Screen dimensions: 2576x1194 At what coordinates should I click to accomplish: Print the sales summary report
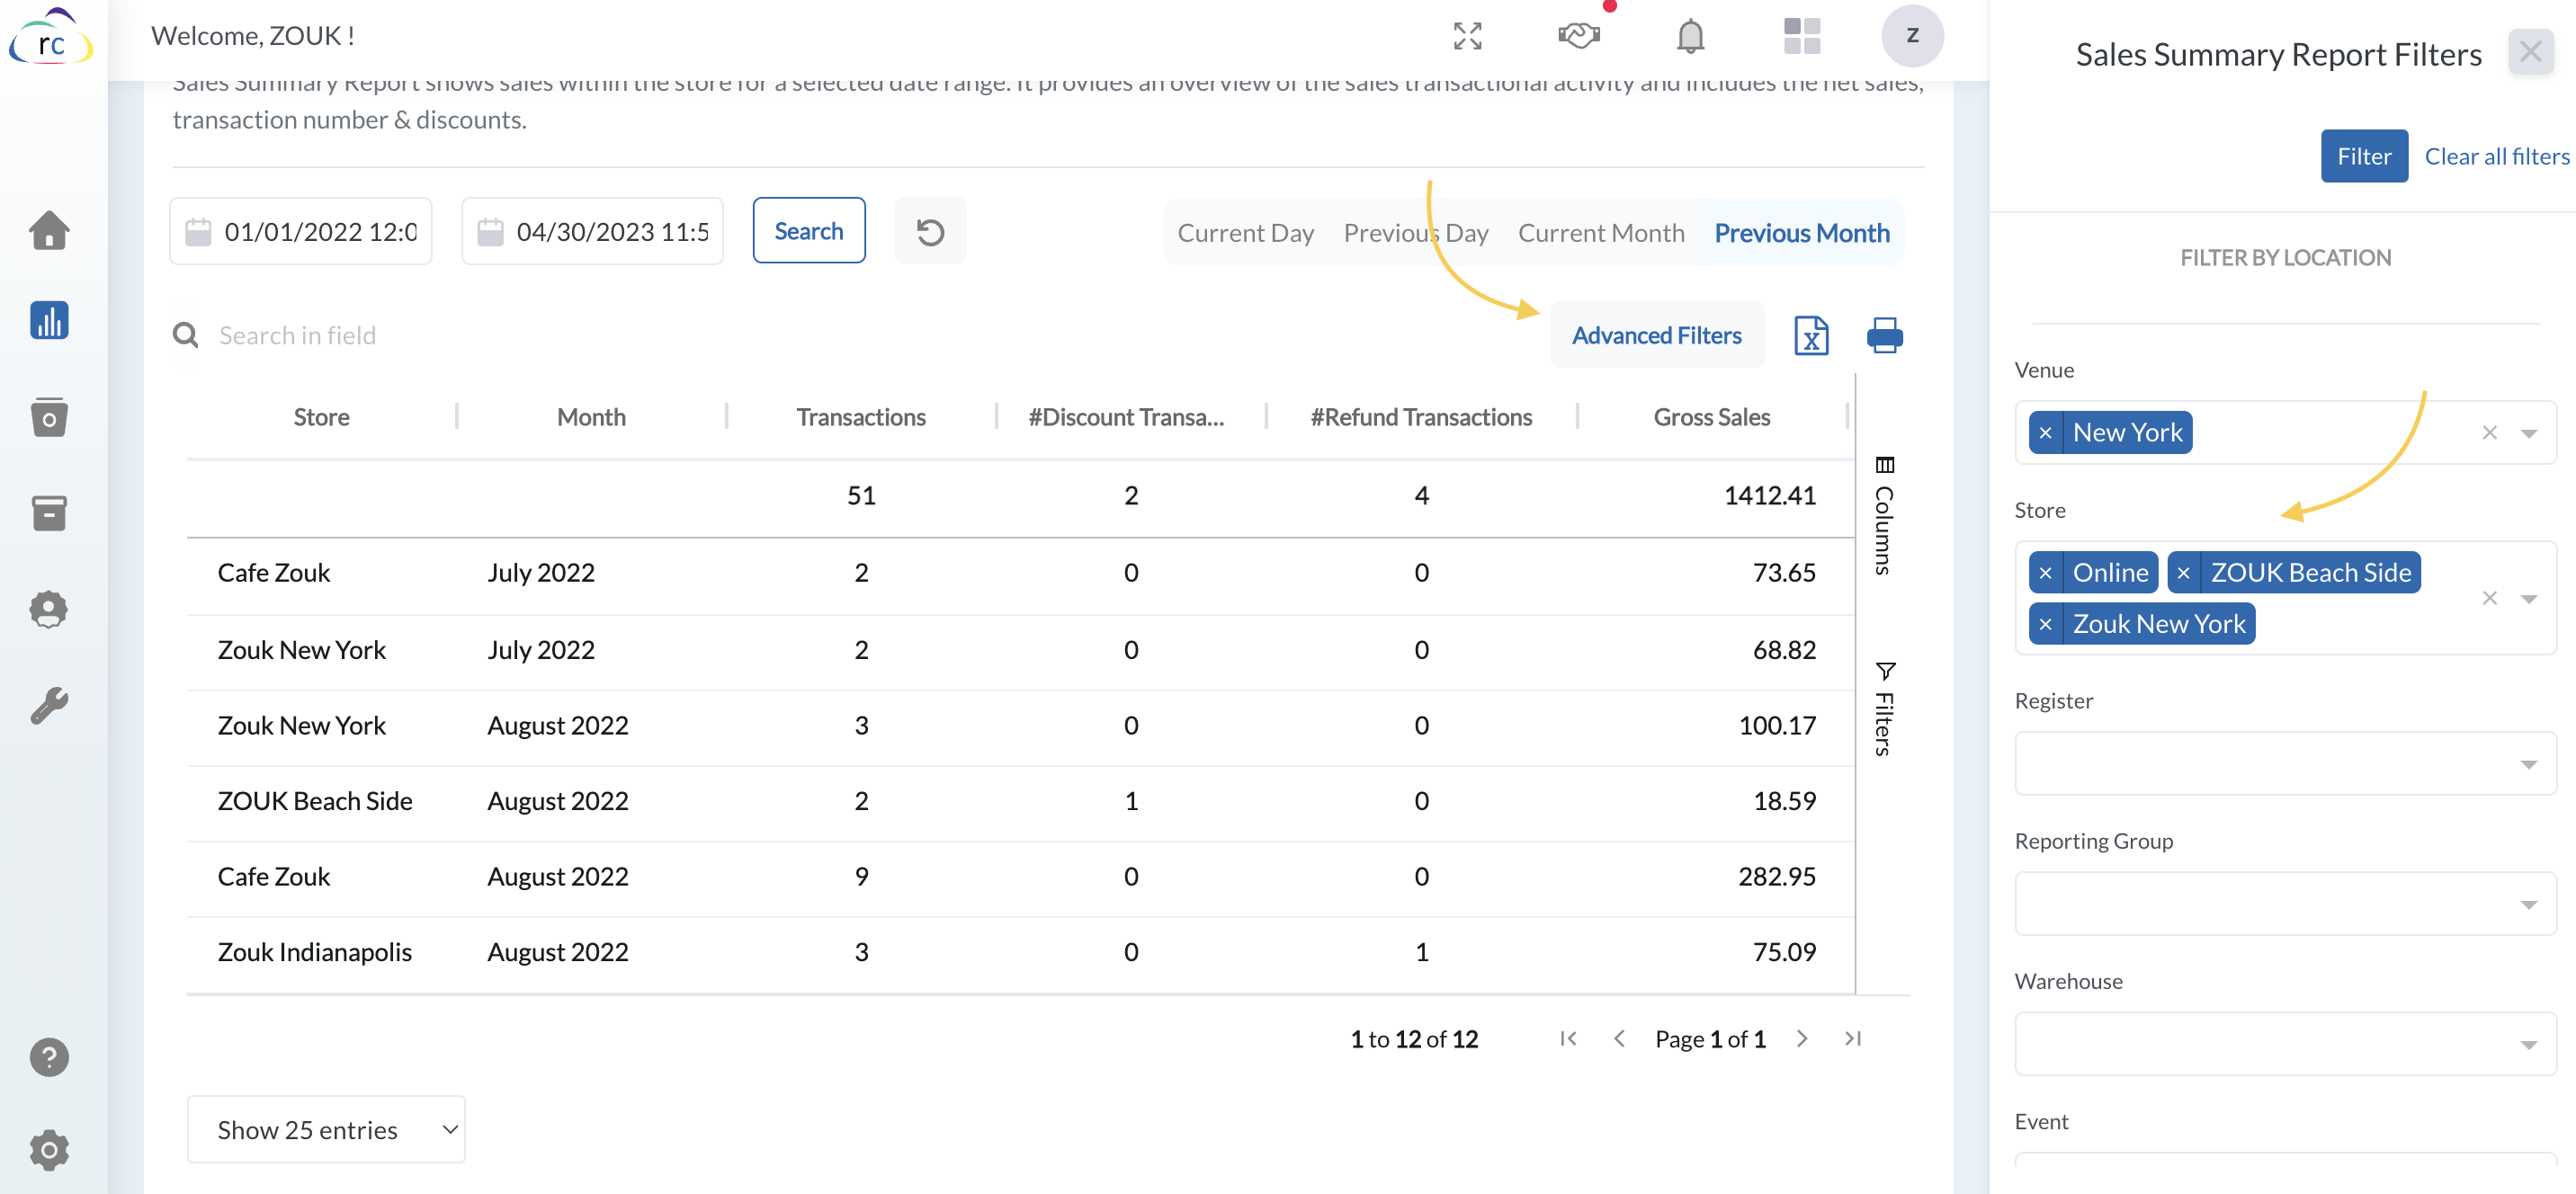pyautogui.click(x=1885, y=335)
